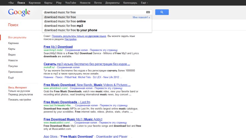Open Карты in the top bar
Screen dimensions: 246x138
(48, 3)
